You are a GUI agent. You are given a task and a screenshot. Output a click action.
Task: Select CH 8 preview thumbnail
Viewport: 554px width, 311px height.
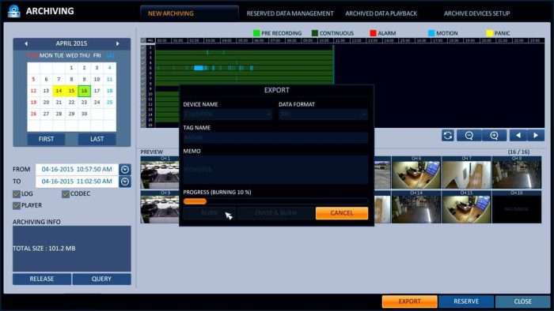point(516,173)
